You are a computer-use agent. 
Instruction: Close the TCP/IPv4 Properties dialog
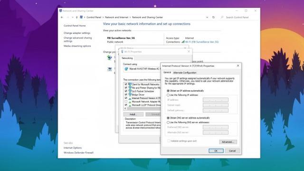pos(238,66)
